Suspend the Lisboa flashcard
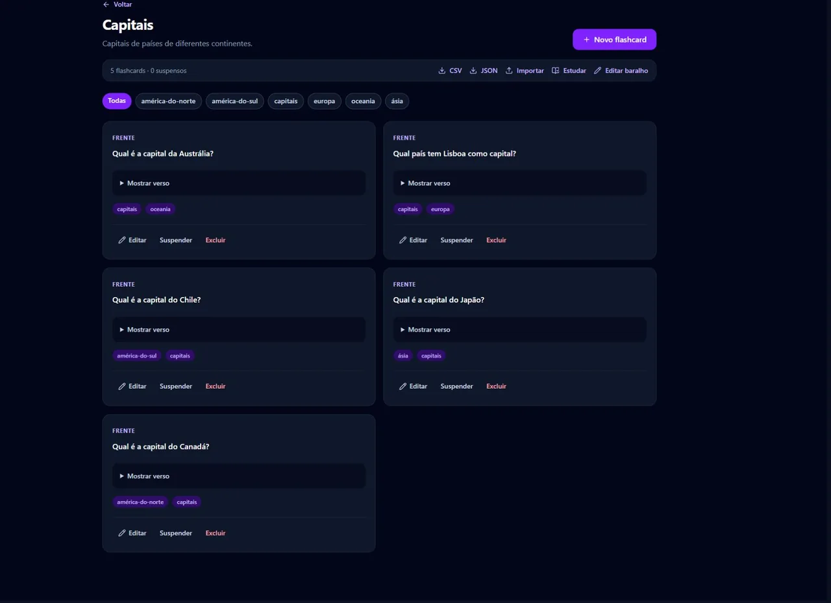This screenshot has height=603, width=831. tap(457, 240)
